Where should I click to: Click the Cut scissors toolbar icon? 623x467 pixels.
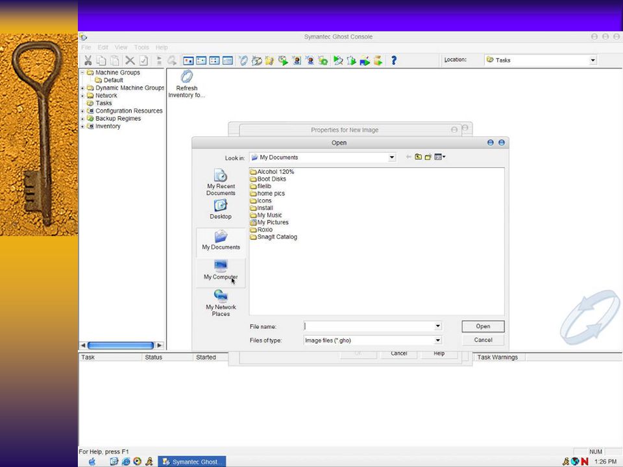tap(88, 60)
